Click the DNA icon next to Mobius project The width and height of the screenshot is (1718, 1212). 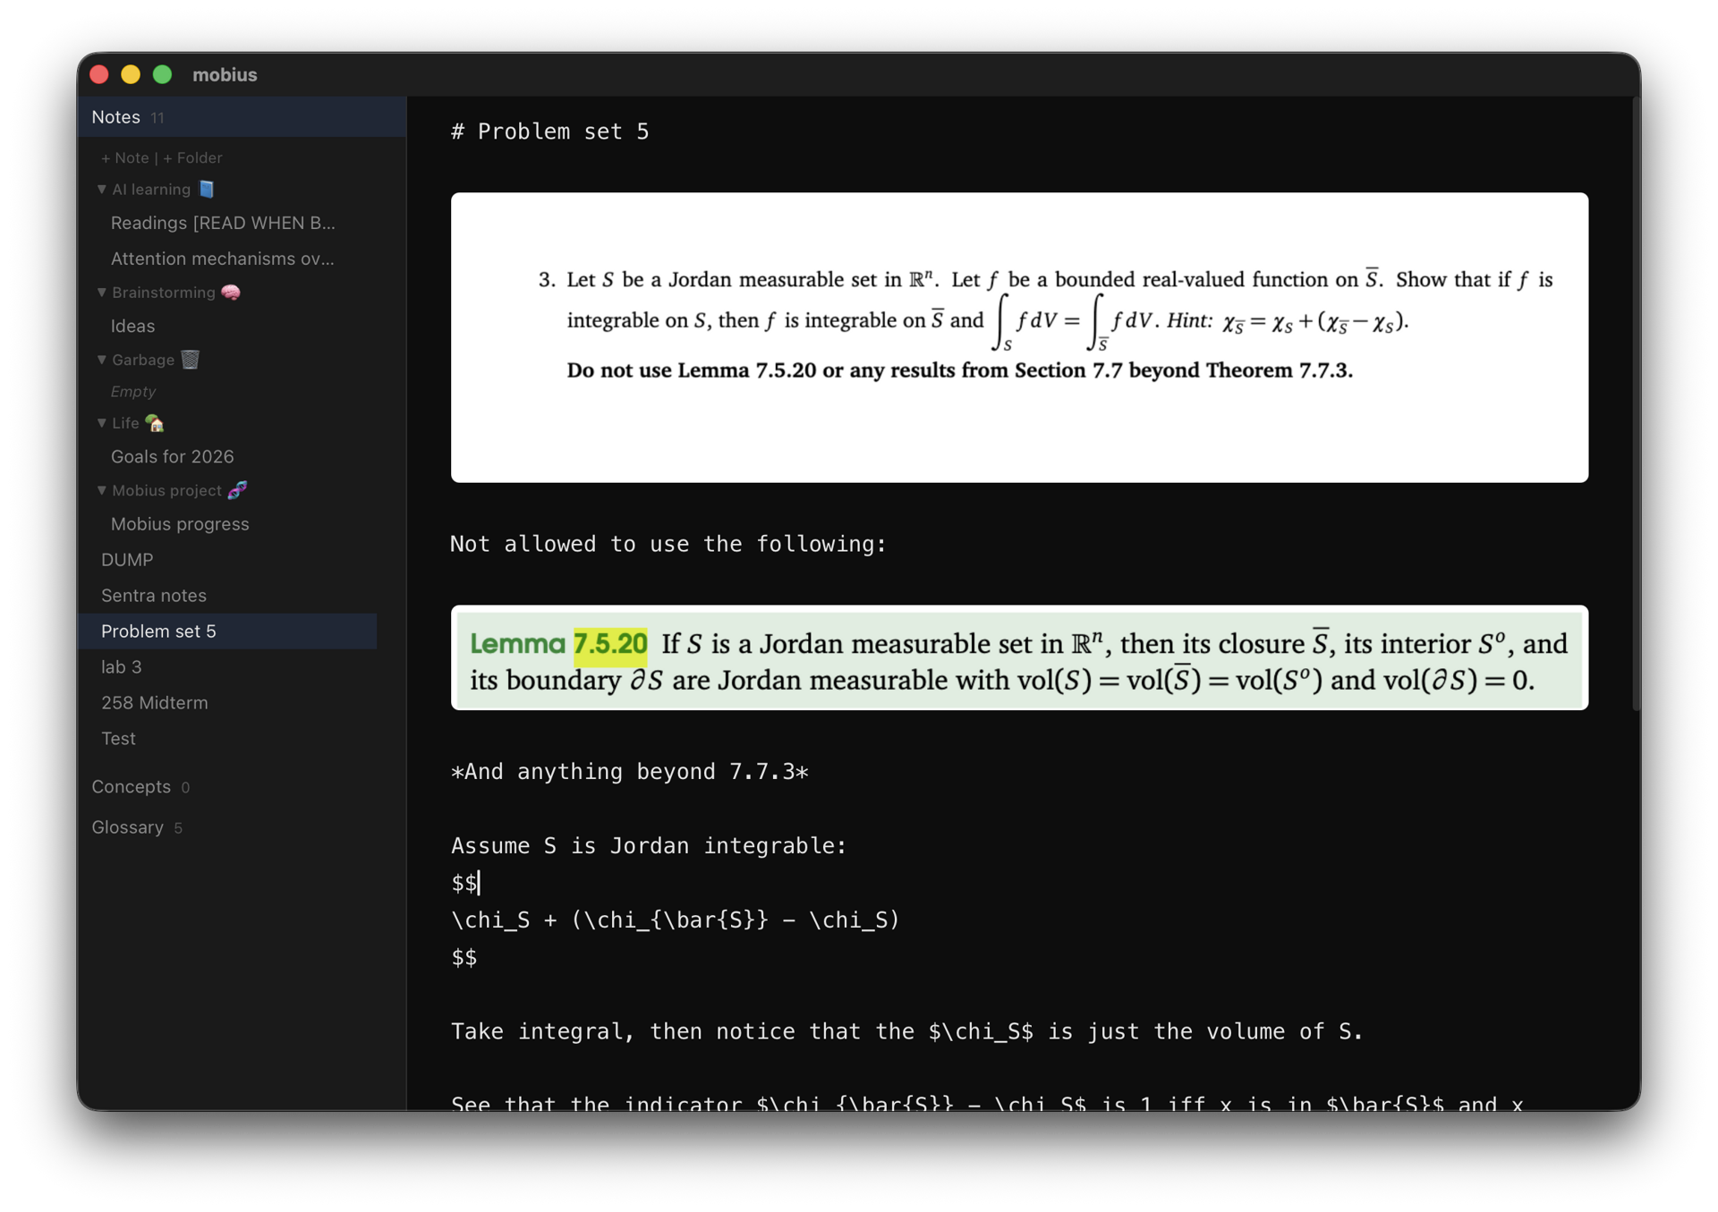(x=237, y=490)
